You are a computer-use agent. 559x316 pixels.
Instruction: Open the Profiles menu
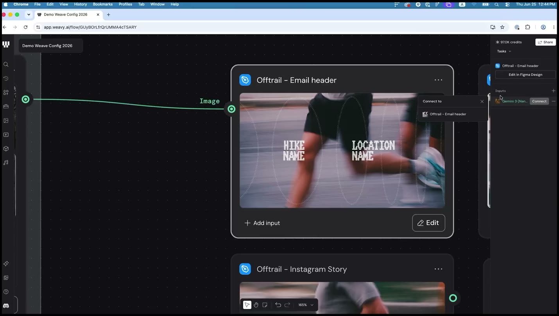(125, 4)
